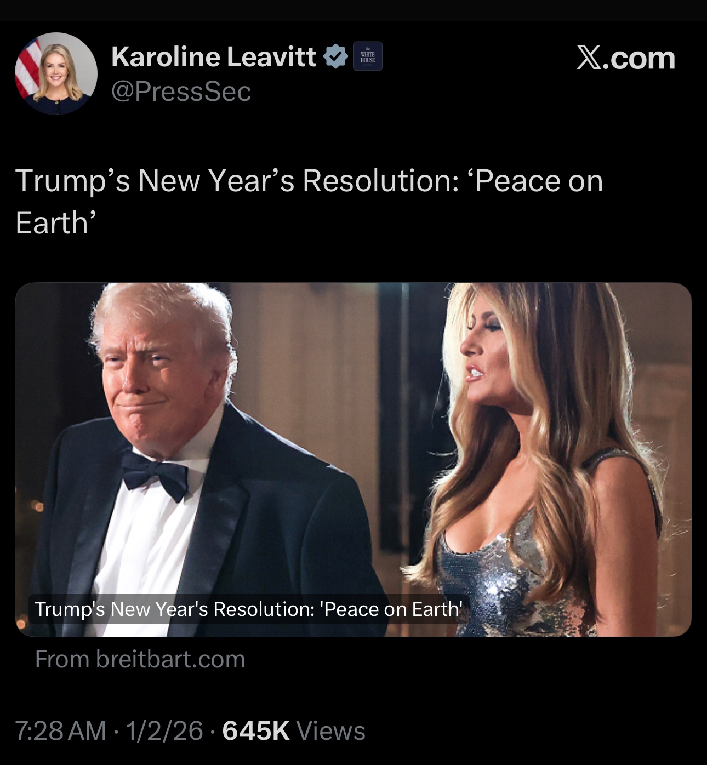Click "Earth'" on the tweet's second line
The width and height of the screenshot is (707, 765).
pyautogui.click(x=56, y=223)
